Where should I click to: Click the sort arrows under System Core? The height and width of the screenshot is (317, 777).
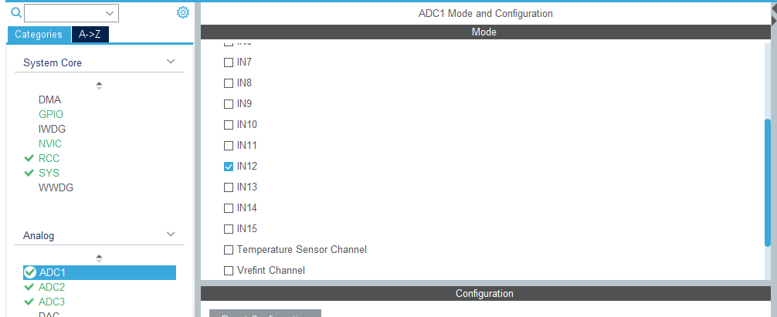tap(99, 86)
